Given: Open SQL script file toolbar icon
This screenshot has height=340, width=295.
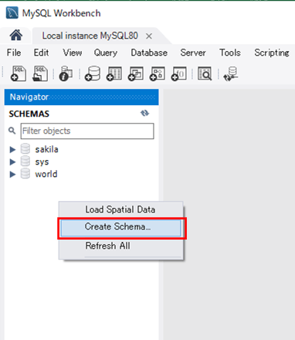Looking at the screenshot, I should (40, 74).
